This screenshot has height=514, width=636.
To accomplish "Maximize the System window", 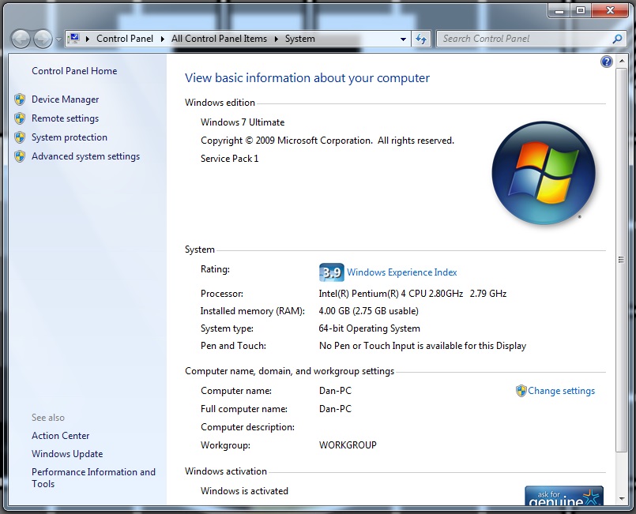I will click(581, 10).
